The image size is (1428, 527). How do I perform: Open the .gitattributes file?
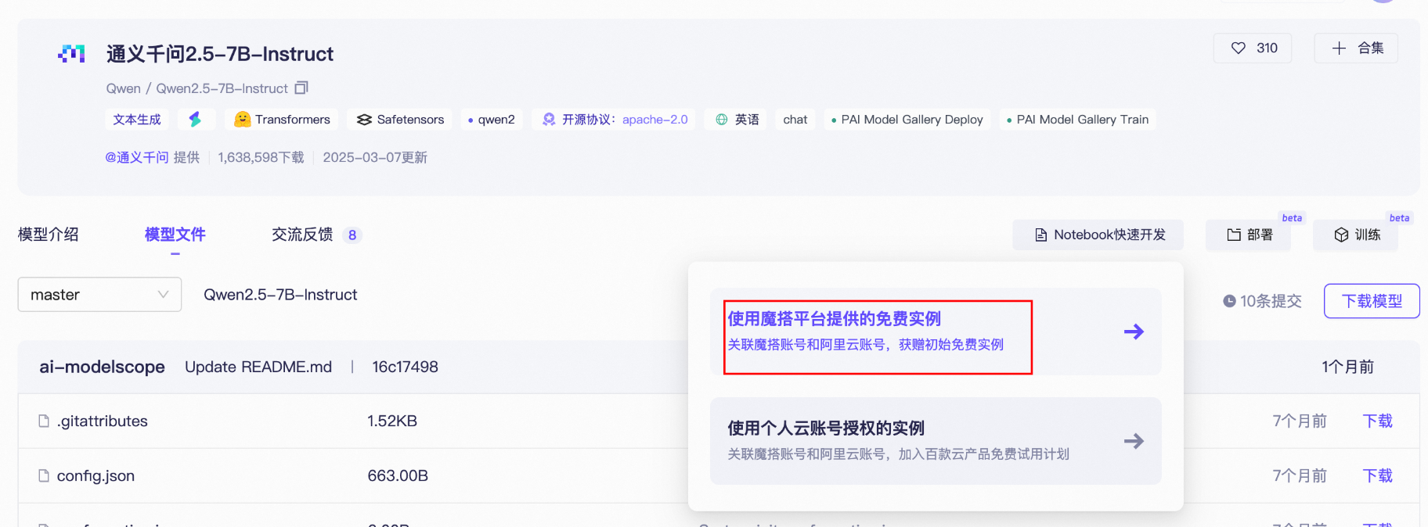103,421
